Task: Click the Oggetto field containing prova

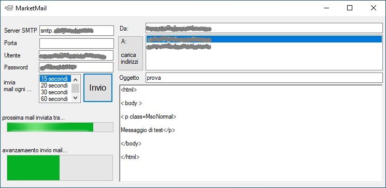Action: (264, 78)
